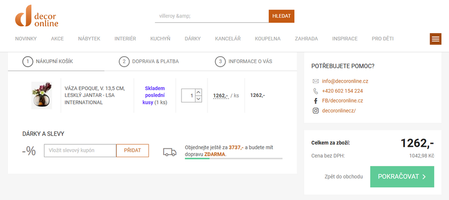This screenshot has height=200, width=449.
Task: Open the hamburger menu icon
Action: tap(436, 39)
